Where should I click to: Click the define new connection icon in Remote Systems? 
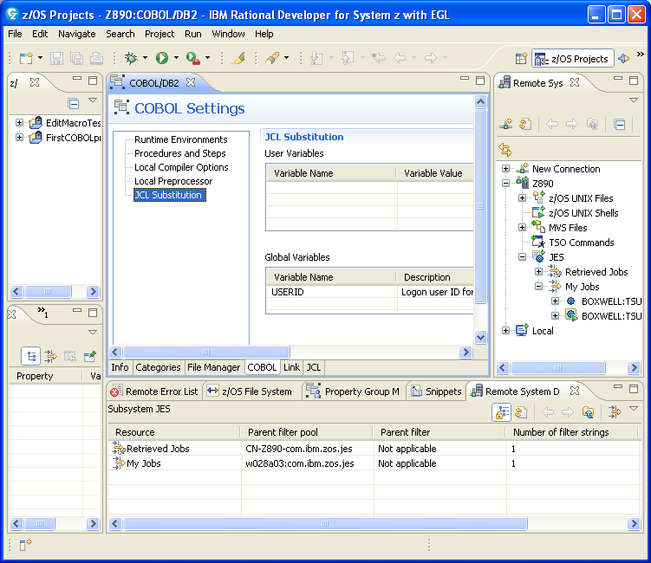[x=505, y=124]
